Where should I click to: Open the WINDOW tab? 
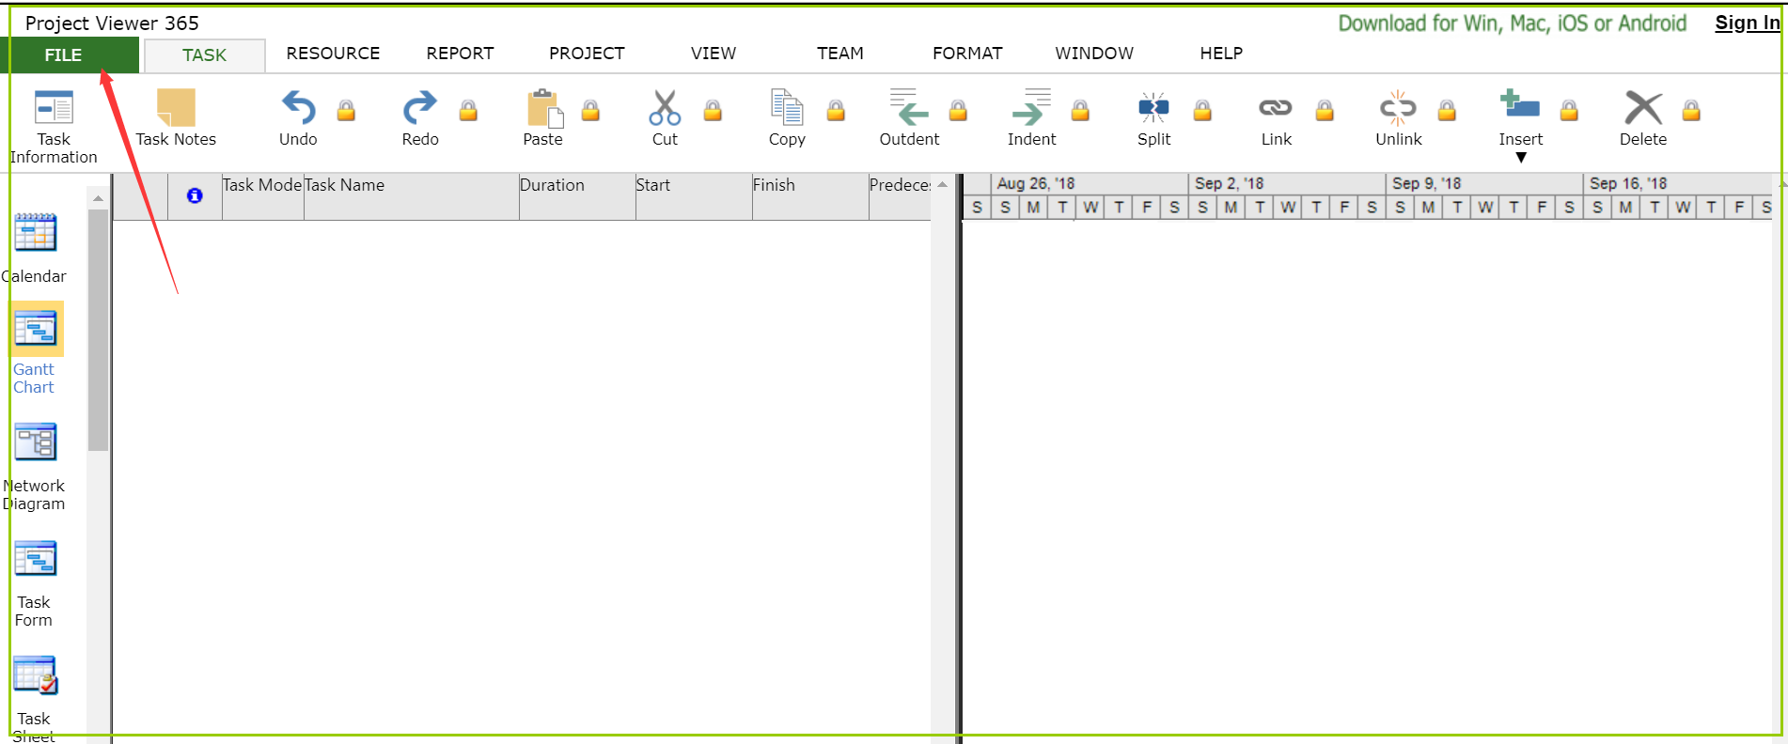coord(1094,54)
